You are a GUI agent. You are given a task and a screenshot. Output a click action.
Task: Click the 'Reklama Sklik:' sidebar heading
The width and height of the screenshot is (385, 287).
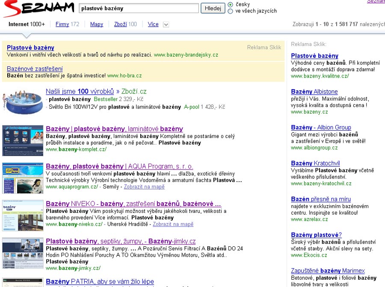point(308,44)
